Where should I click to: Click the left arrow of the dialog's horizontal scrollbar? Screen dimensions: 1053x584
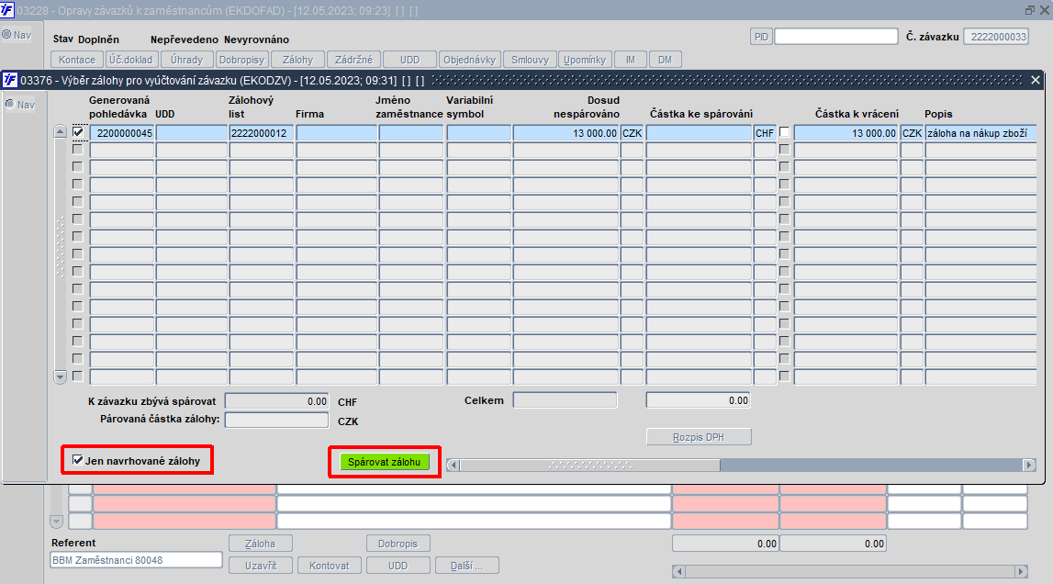(454, 465)
